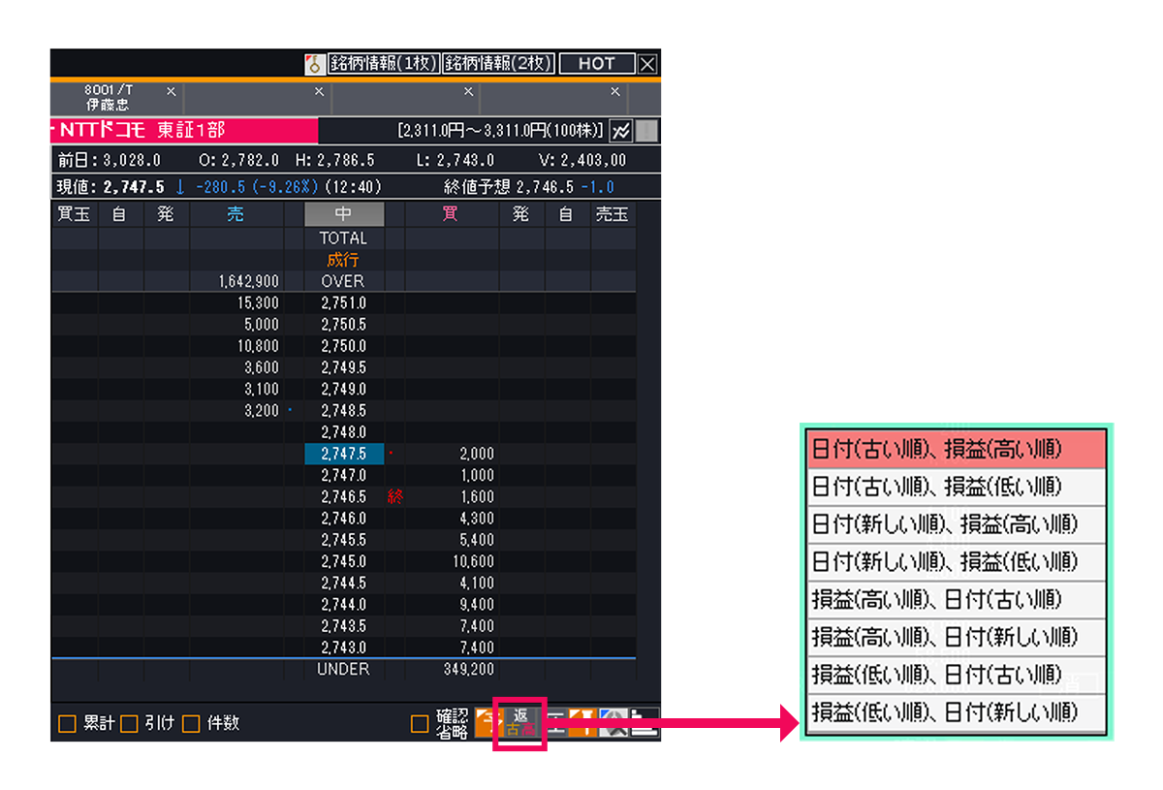Click the NTTドコモ 東証1部 stock name bar
This screenshot has height=790, width=1163.
(x=184, y=130)
